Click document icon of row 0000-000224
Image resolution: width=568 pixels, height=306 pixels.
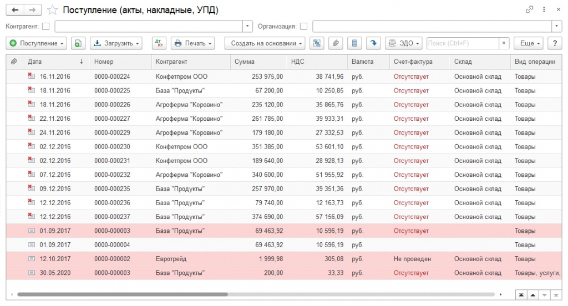click(x=32, y=76)
